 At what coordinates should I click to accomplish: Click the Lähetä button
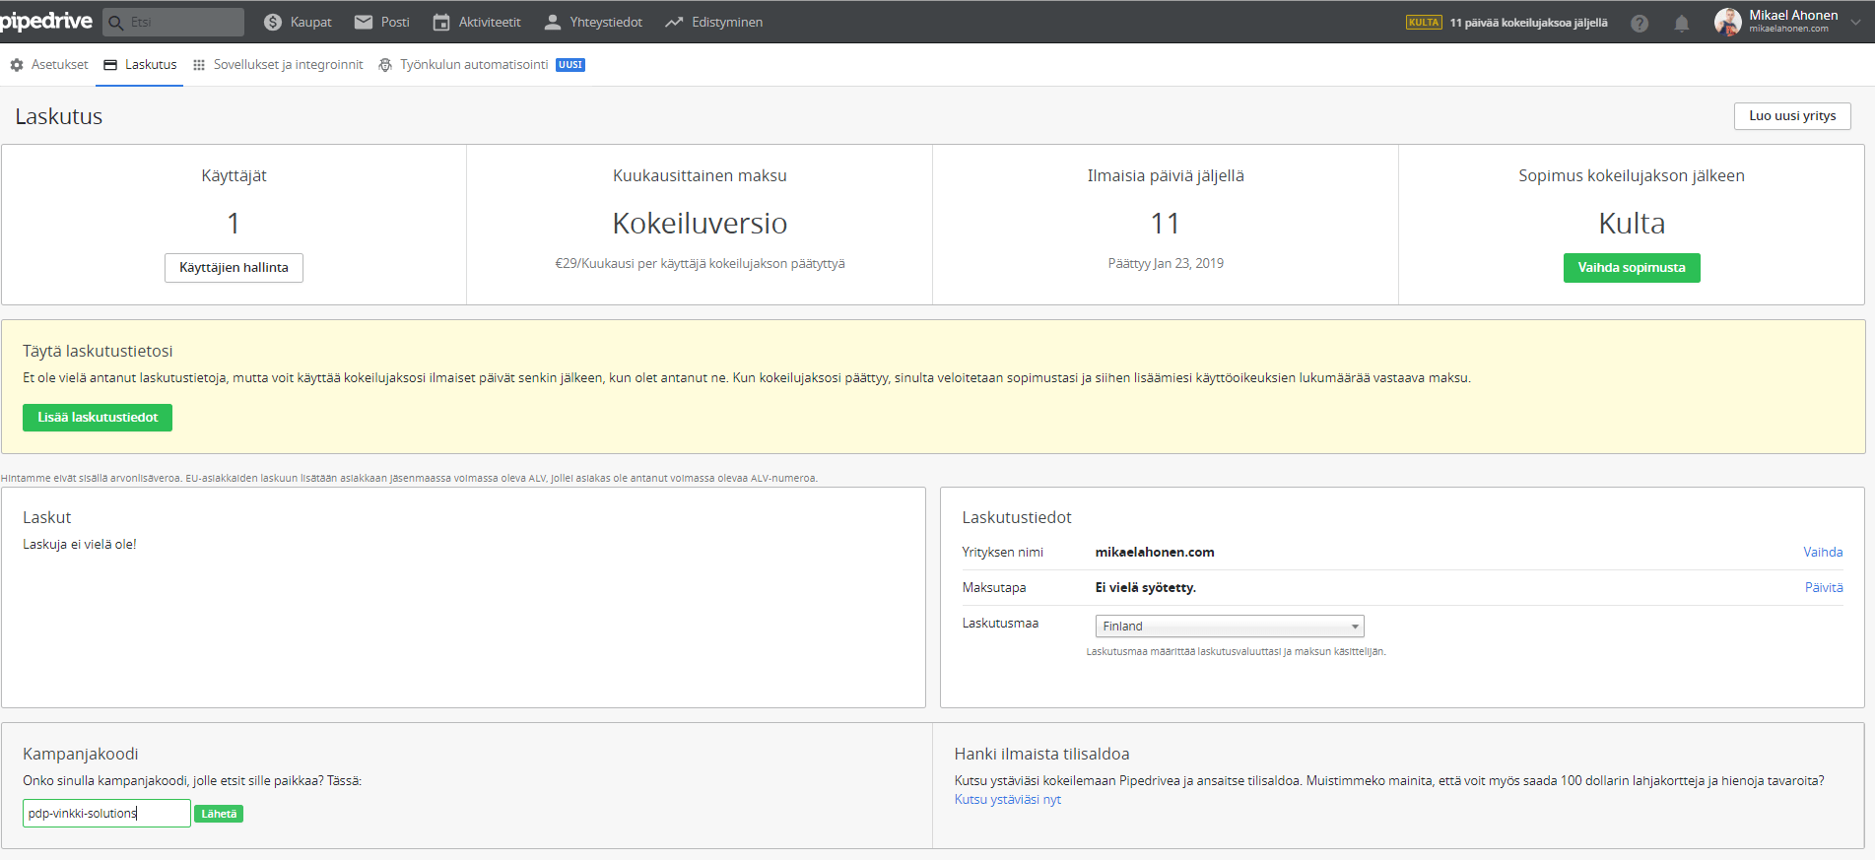click(x=219, y=814)
